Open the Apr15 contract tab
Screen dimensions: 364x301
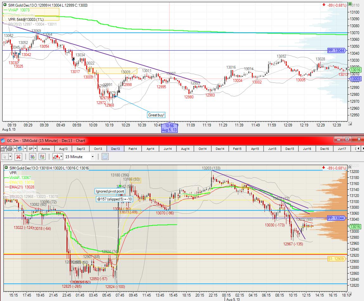[255, 149]
